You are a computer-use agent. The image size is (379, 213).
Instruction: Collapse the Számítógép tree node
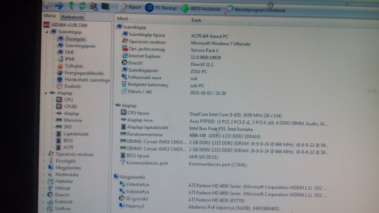[47, 32]
